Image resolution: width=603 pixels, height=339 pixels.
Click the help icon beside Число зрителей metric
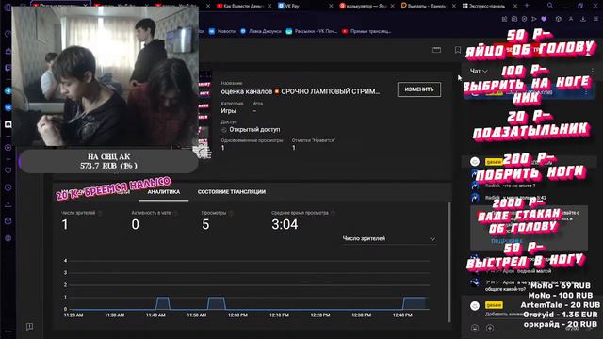click(100, 213)
